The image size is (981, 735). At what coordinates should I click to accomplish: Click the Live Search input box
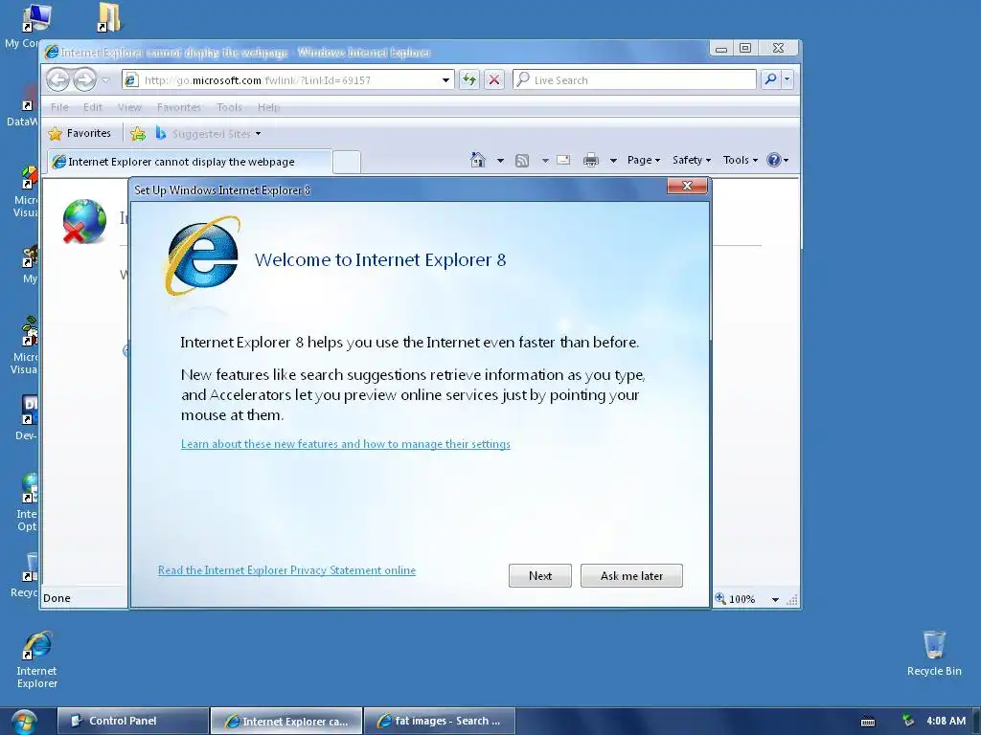click(634, 80)
